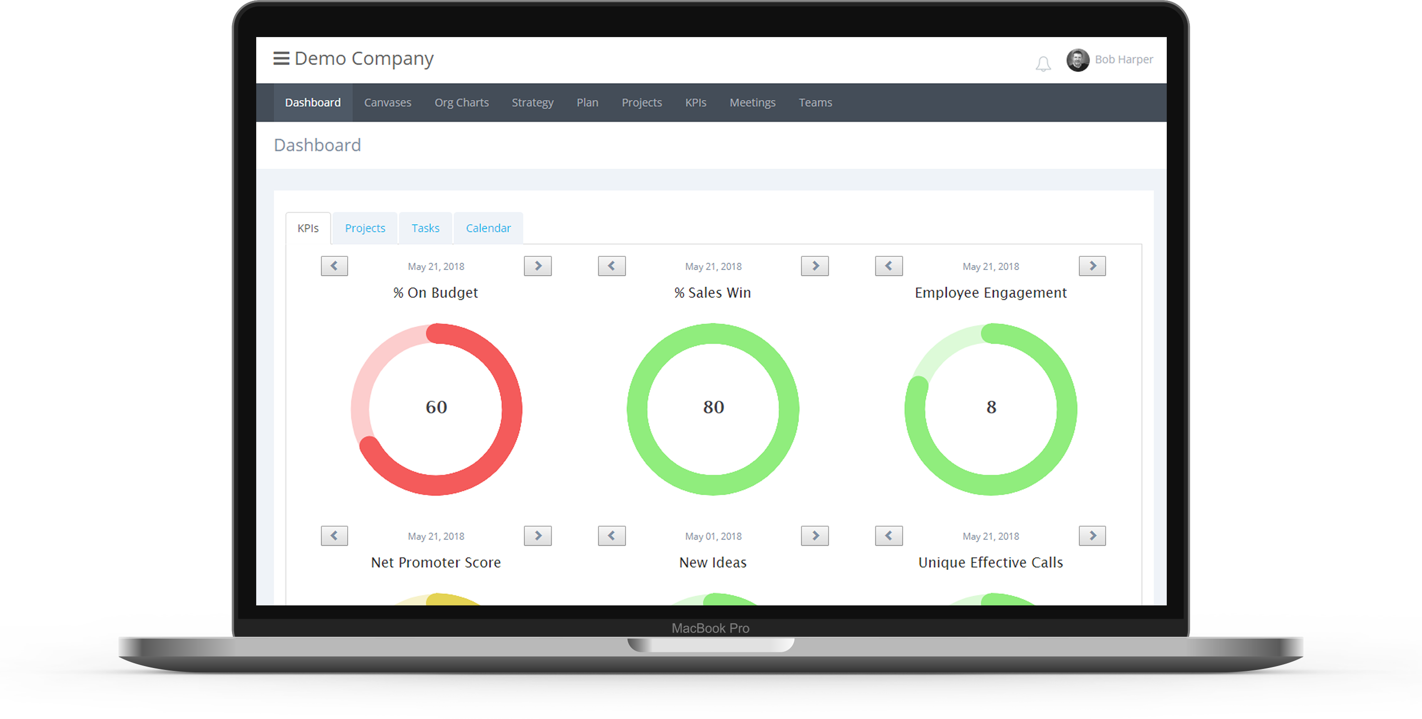Viewport: 1422px width, 719px height.
Task: Click the Employee Engagement KPI title
Action: 991,293
